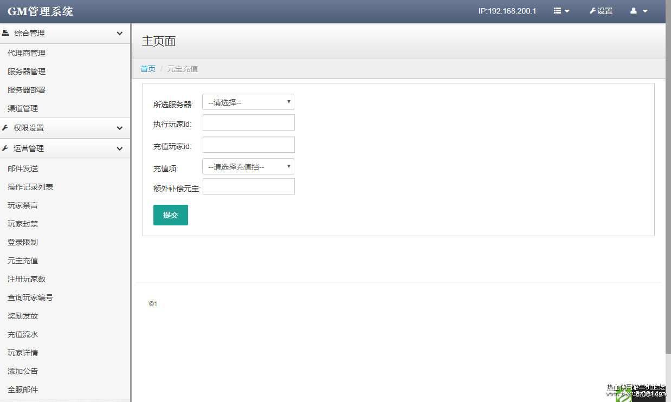The image size is (671, 402).
Task: Click the 充值玩家id input field
Action: click(249, 145)
